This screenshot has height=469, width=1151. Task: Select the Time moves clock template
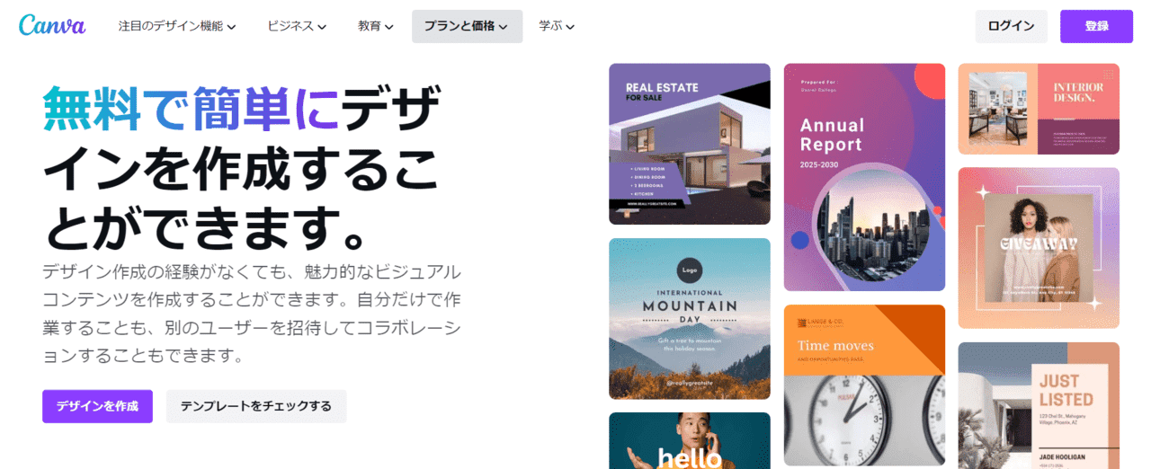(x=864, y=385)
